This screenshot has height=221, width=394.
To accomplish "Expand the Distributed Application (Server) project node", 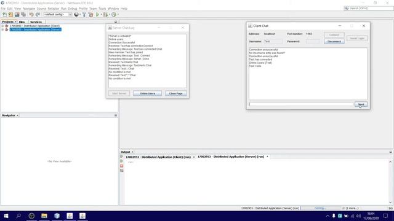I will tap(2, 29).
